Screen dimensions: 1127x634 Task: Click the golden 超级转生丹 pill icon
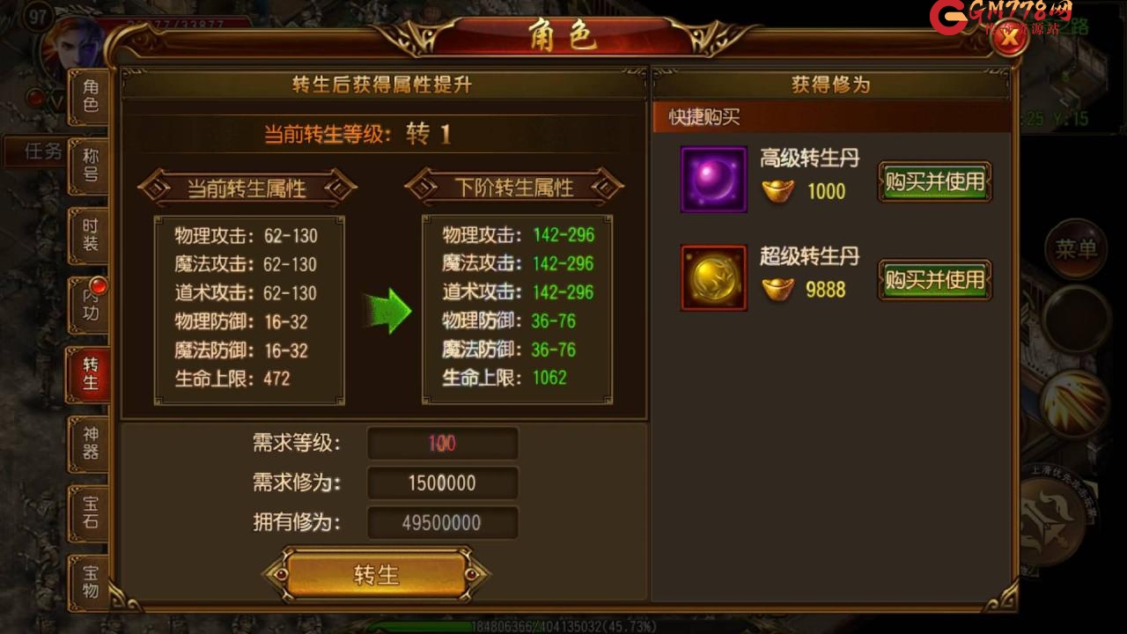point(713,278)
